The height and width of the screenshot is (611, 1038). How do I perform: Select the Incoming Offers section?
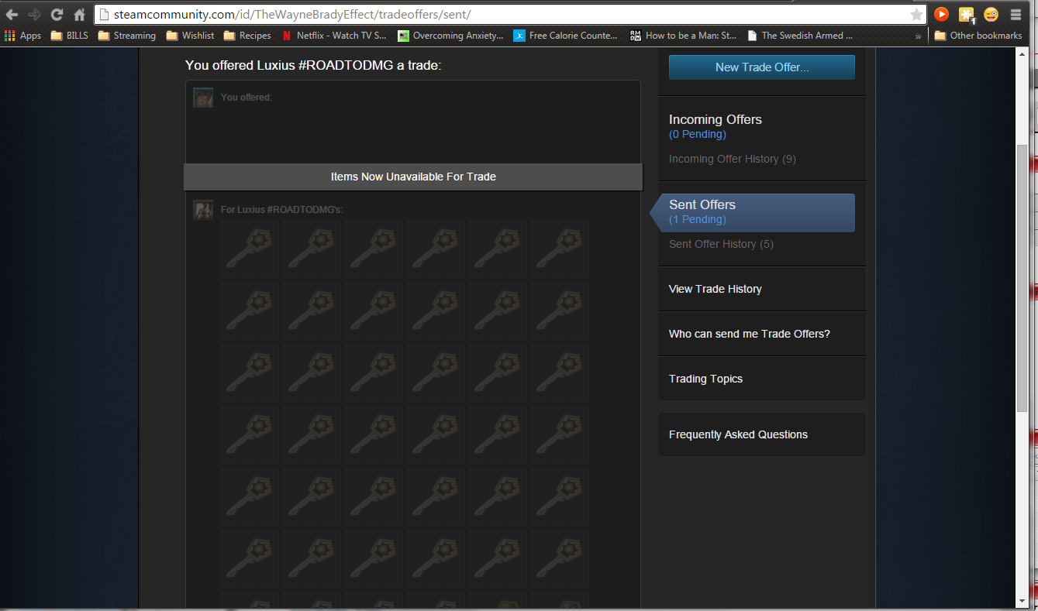click(716, 119)
